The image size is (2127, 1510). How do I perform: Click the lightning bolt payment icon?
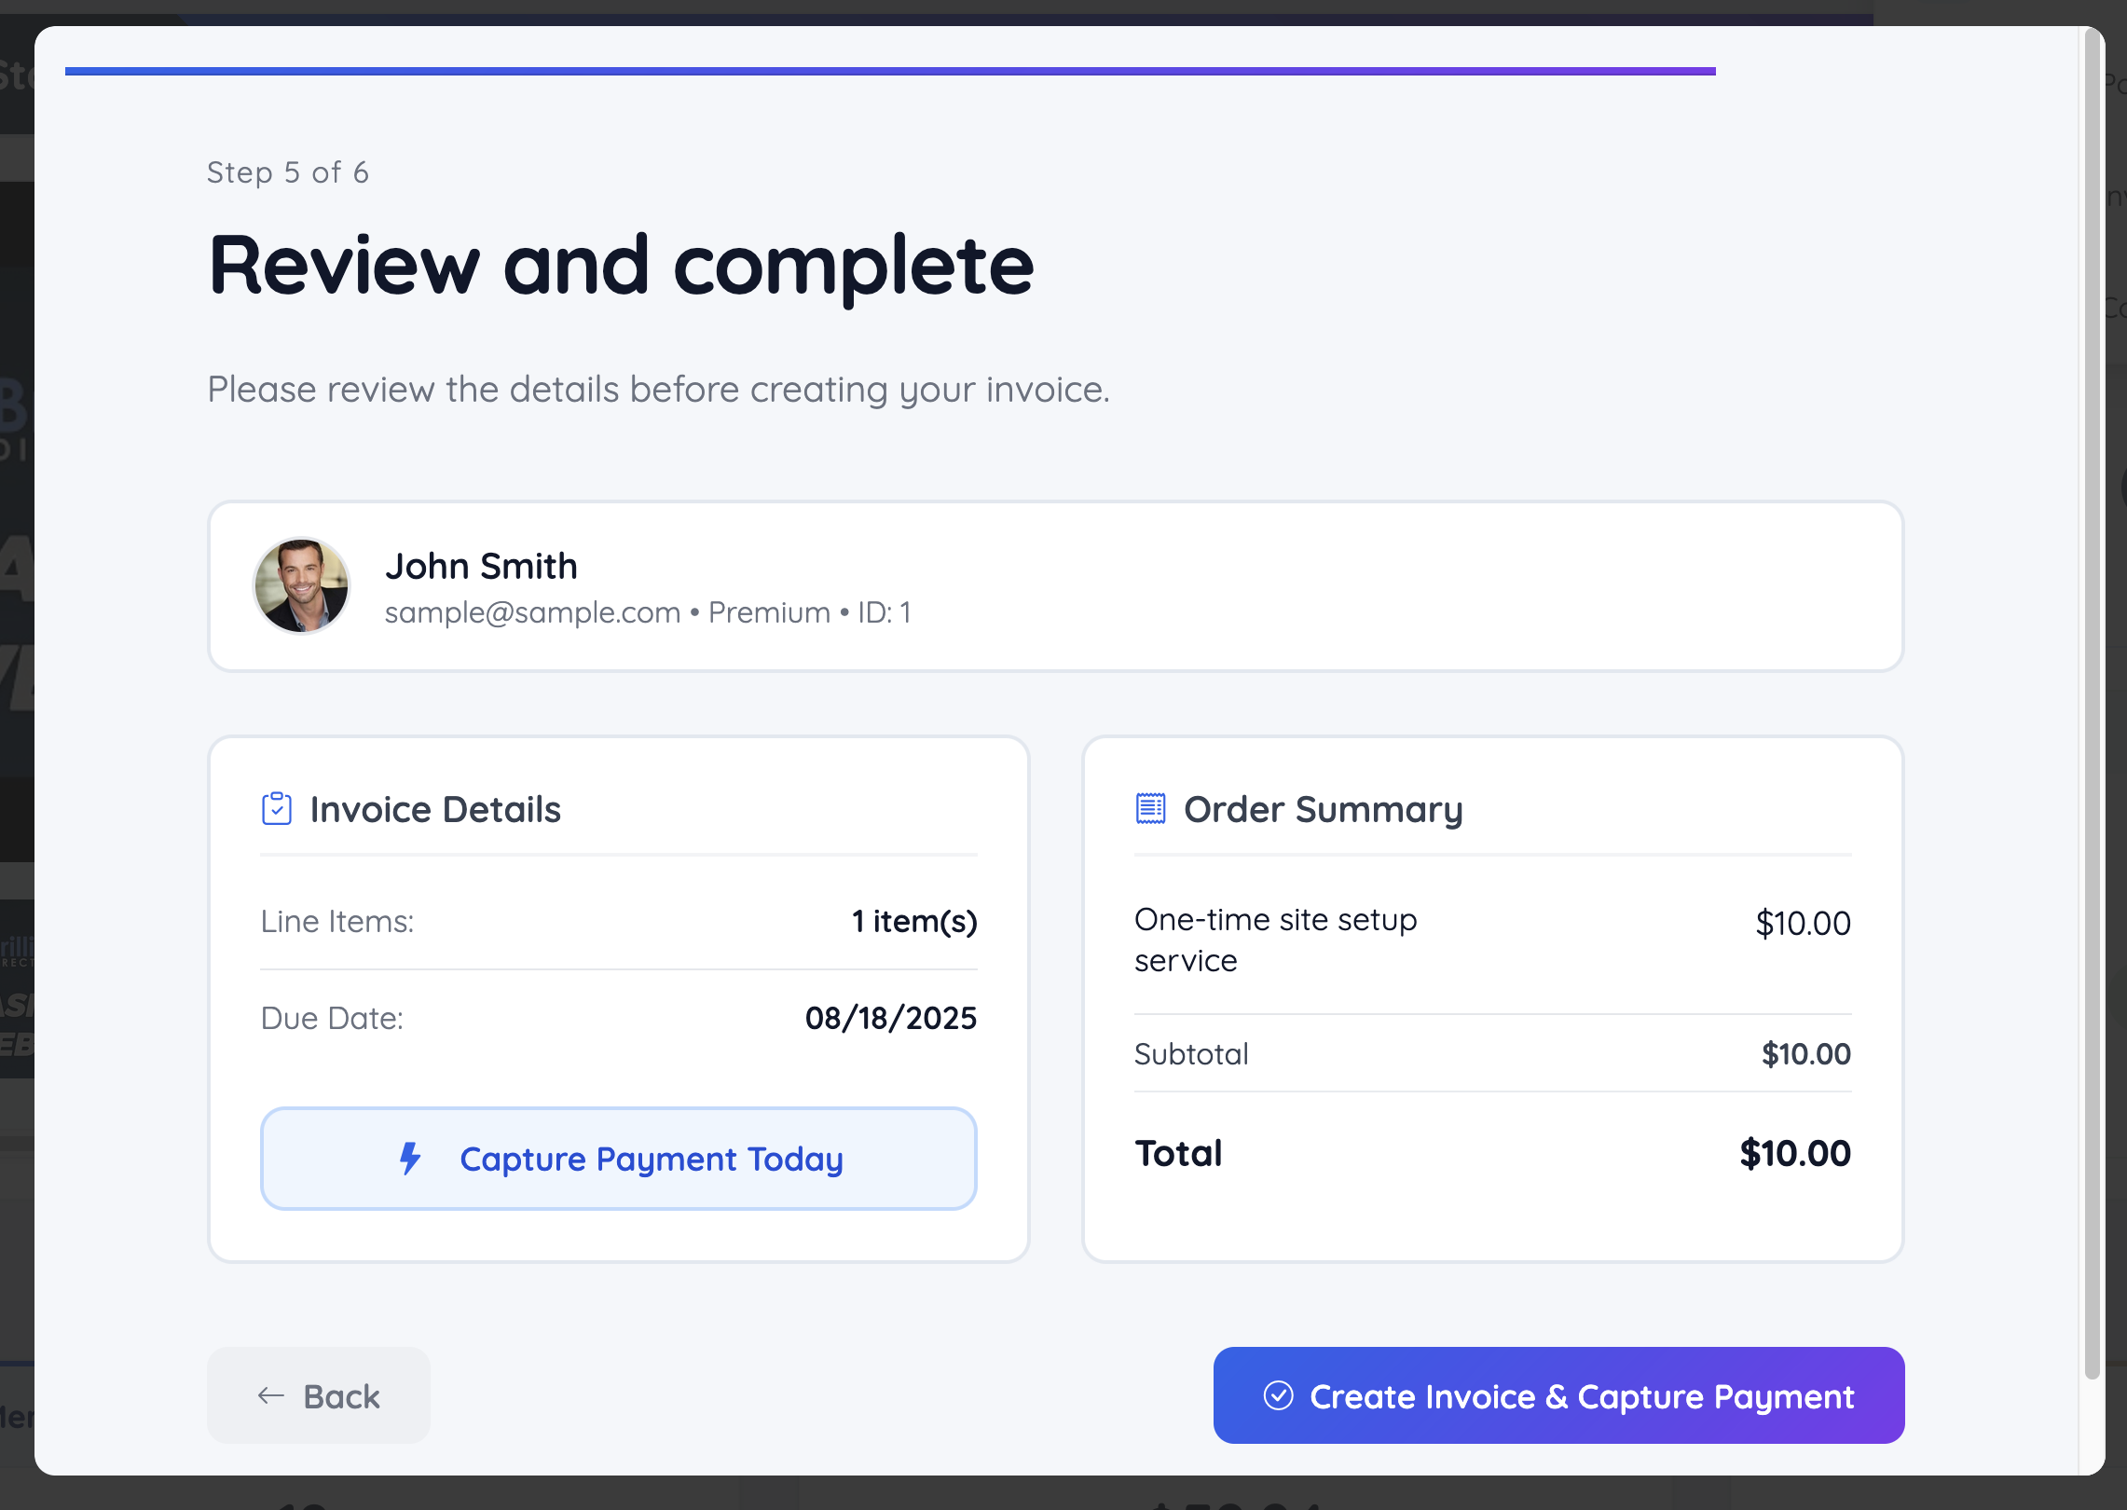pyautogui.click(x=410, y=1159)
